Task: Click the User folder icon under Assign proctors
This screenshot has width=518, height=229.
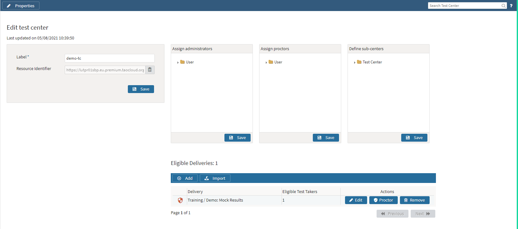Action: [x=271, y=62]
